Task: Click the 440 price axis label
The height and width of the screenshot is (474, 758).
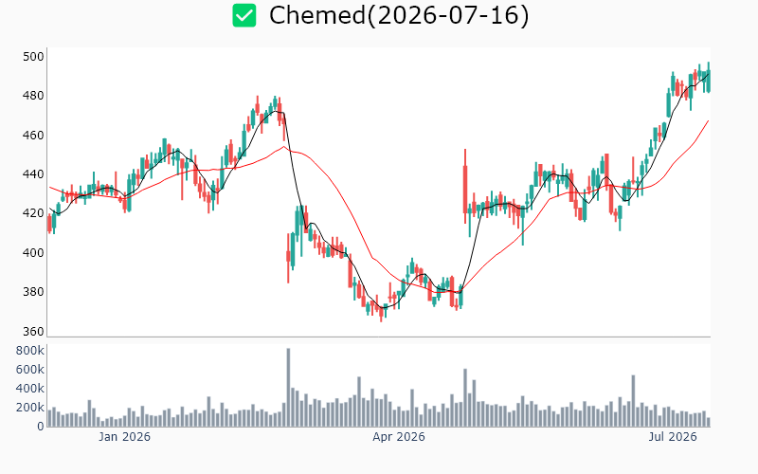Action: 33,174
